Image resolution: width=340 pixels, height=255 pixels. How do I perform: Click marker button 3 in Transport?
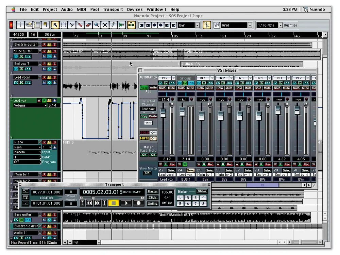[x=195, y=198]
